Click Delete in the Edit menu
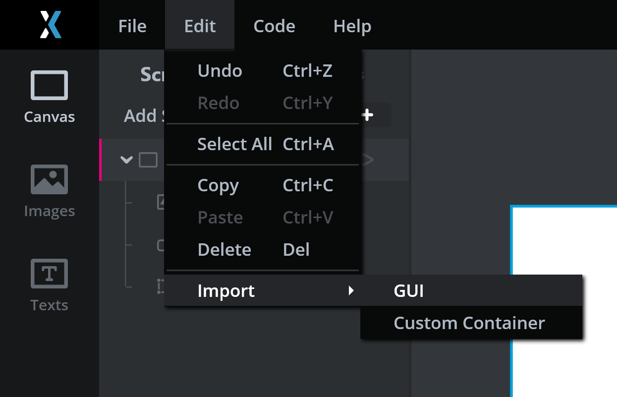Image resolution: width=617 pixels, height=397 pixels. 224,249
